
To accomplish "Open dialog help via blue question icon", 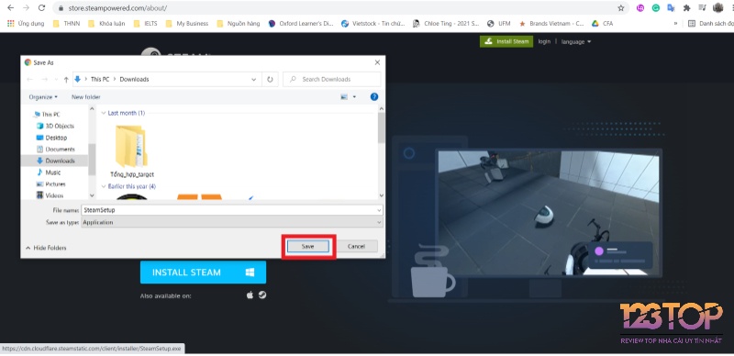I will pyautogui.click(x=374, y=97).
